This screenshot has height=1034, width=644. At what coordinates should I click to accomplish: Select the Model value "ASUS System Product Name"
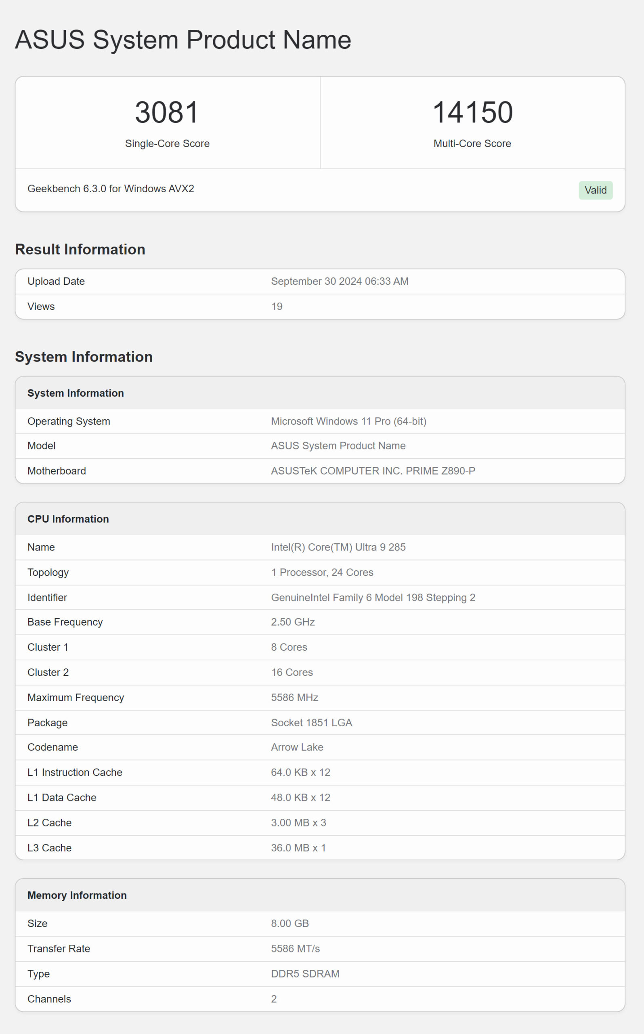(x=338, y=446)
